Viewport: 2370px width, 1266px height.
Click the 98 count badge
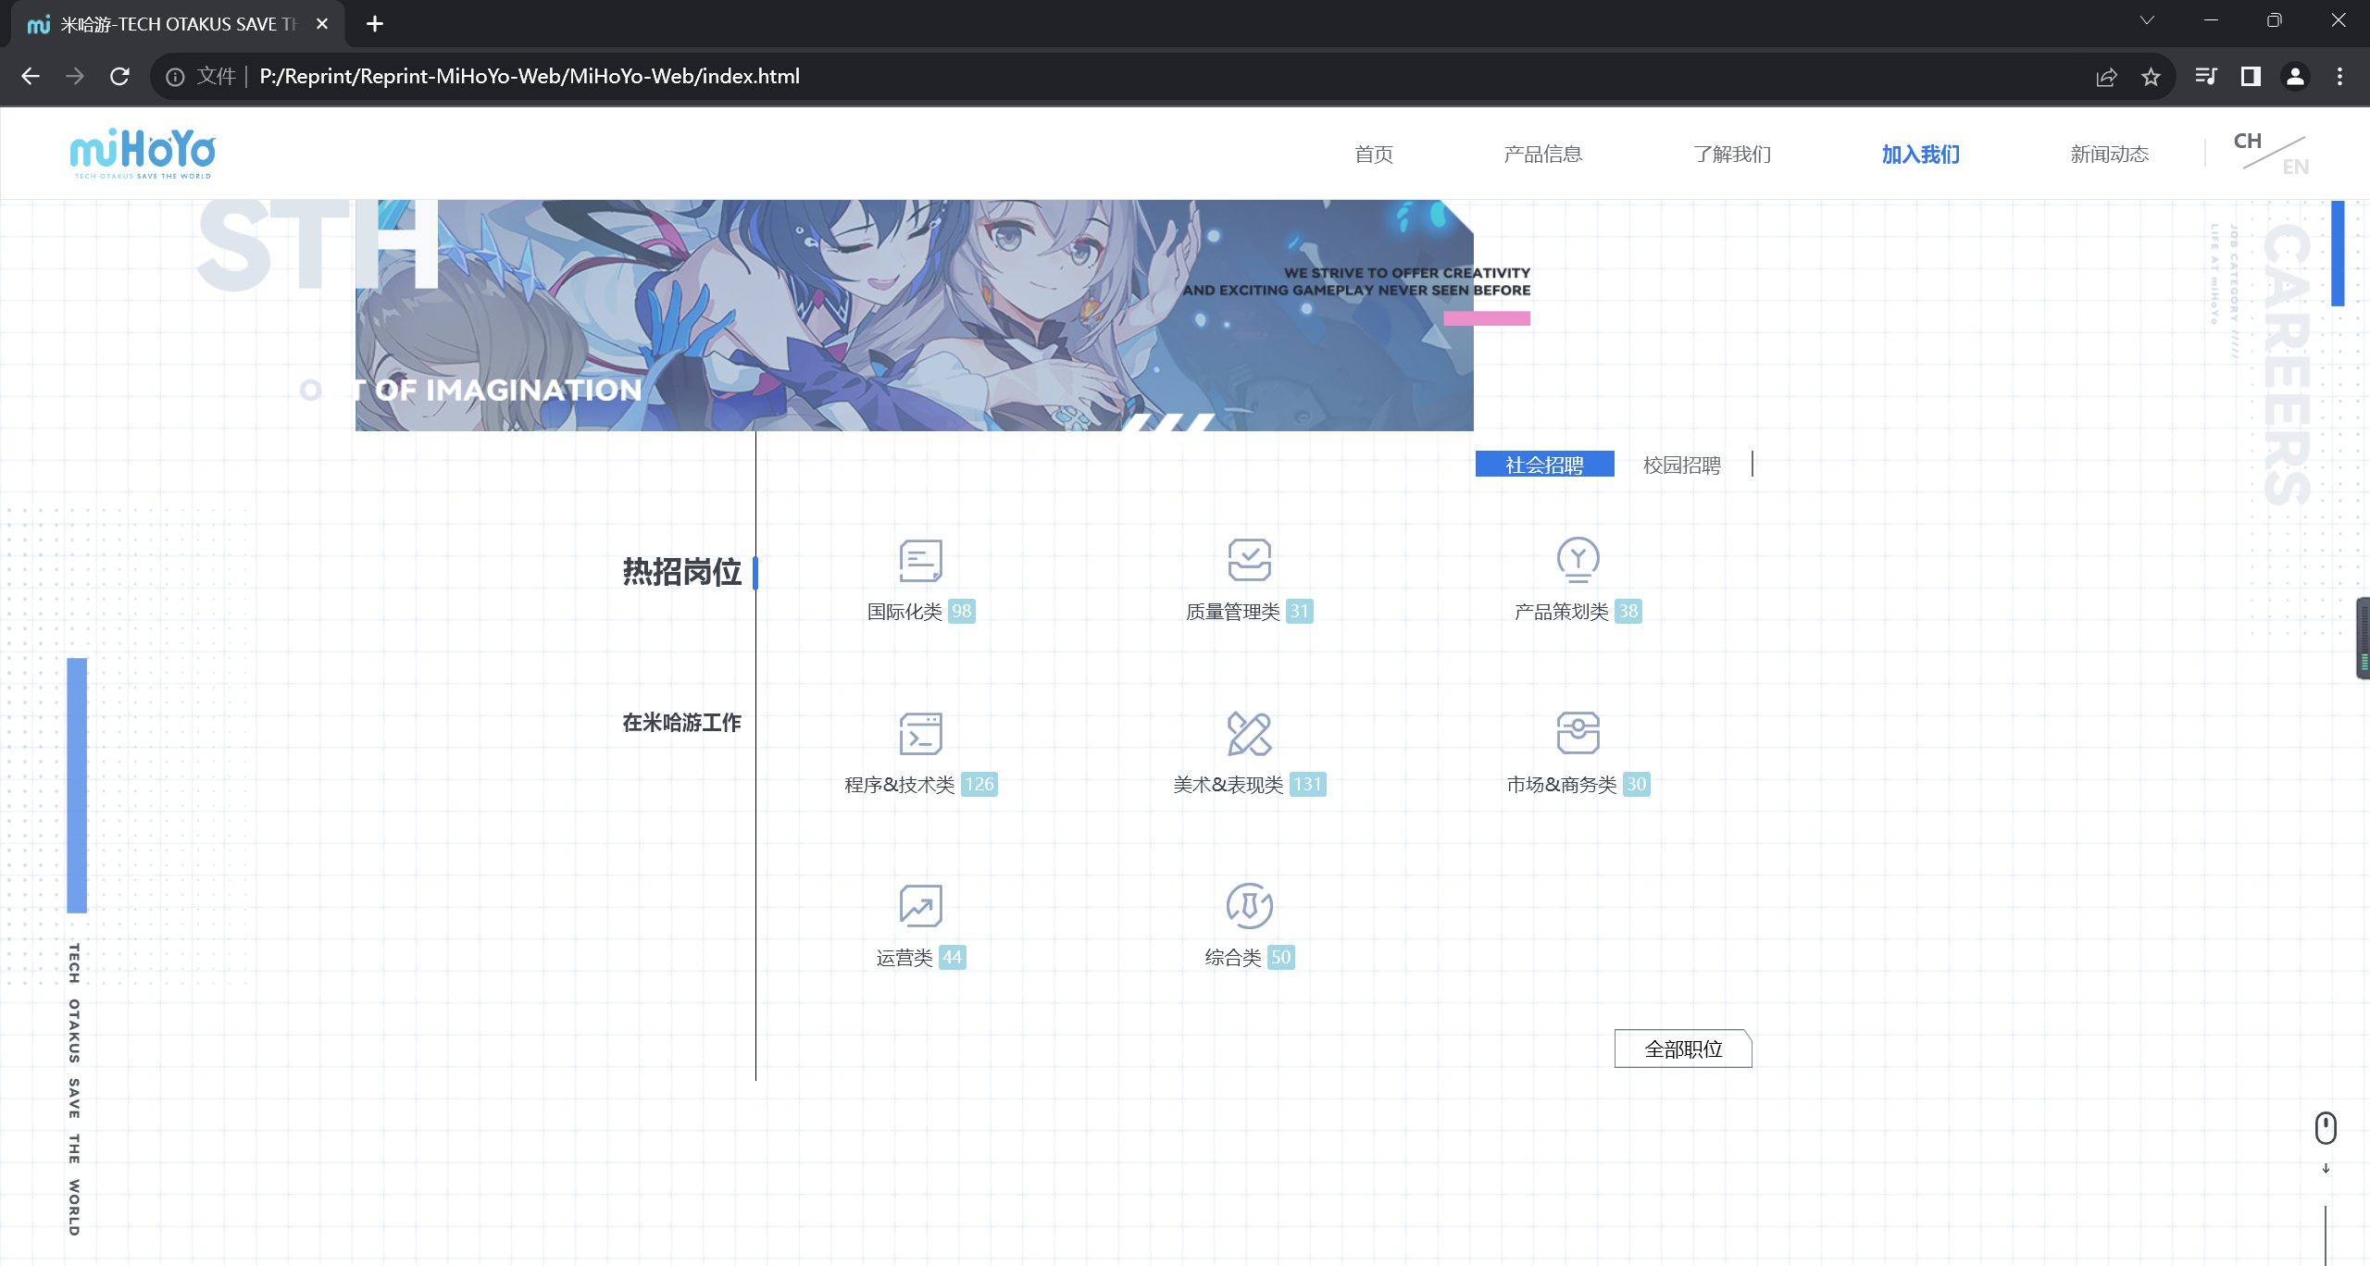(962, 612)
